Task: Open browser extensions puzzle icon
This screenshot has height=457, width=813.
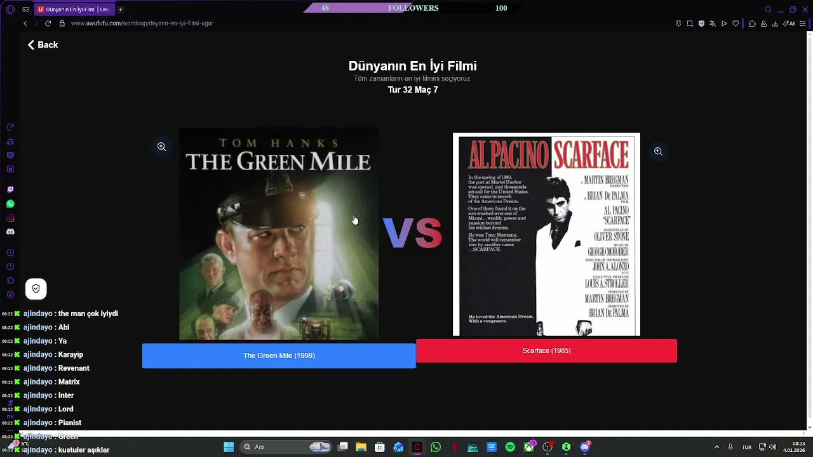Action: tap(752, 23)
